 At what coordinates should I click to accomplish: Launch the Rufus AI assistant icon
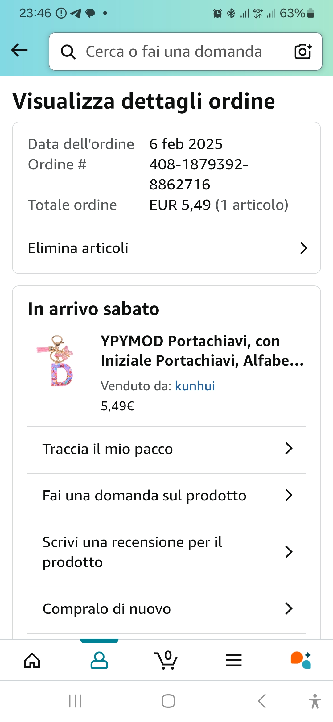coord(301,660)
